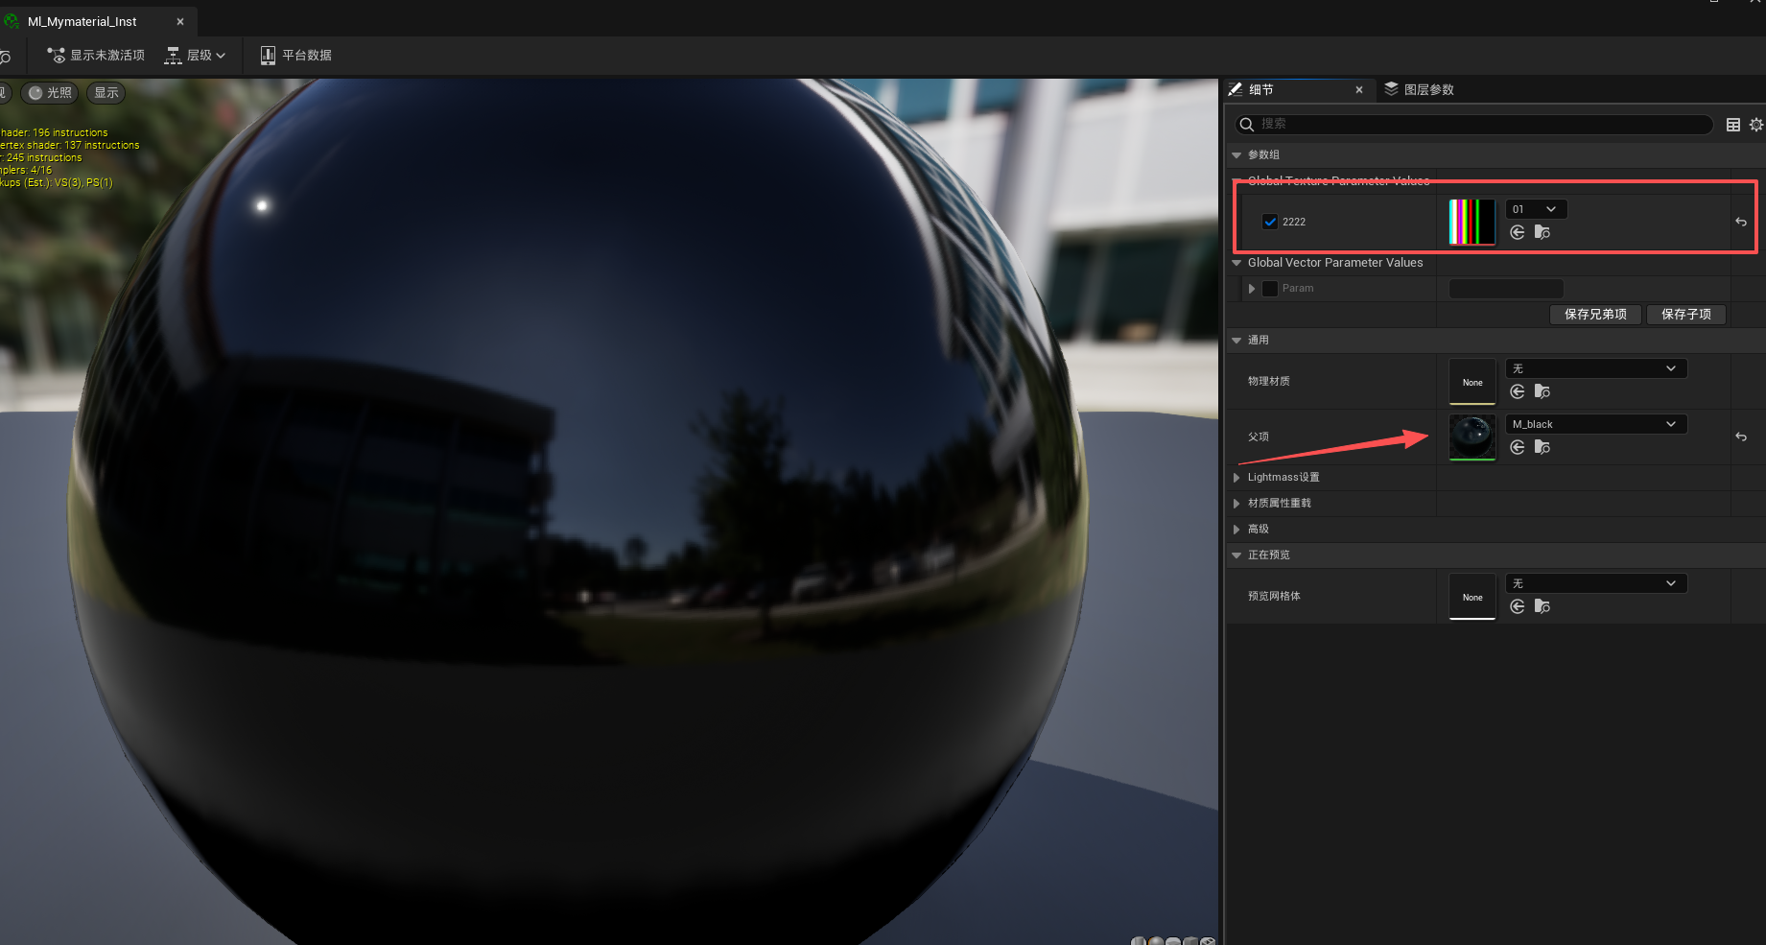Close the 细节 details tab

(x=1359, y=90)
